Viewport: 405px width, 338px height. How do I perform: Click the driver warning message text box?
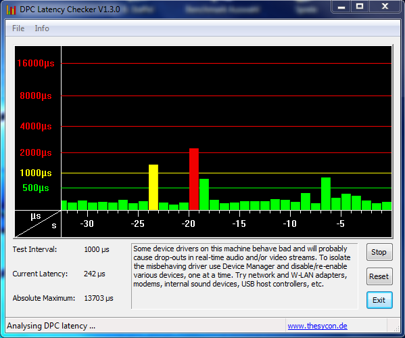[244, 276]
